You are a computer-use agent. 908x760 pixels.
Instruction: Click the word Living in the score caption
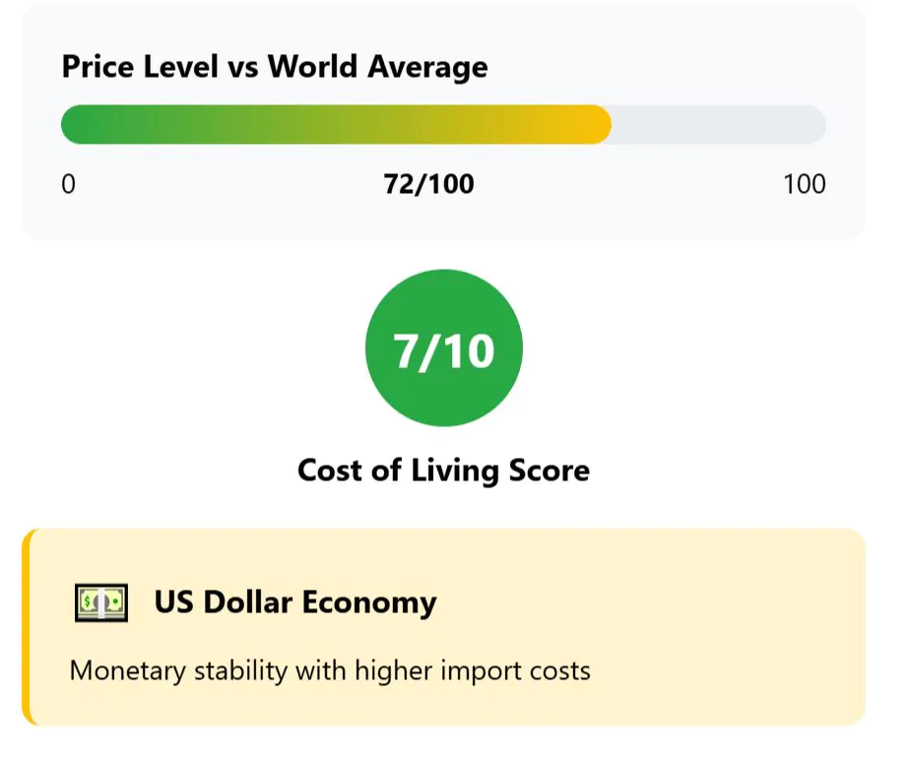coord(455,471)
